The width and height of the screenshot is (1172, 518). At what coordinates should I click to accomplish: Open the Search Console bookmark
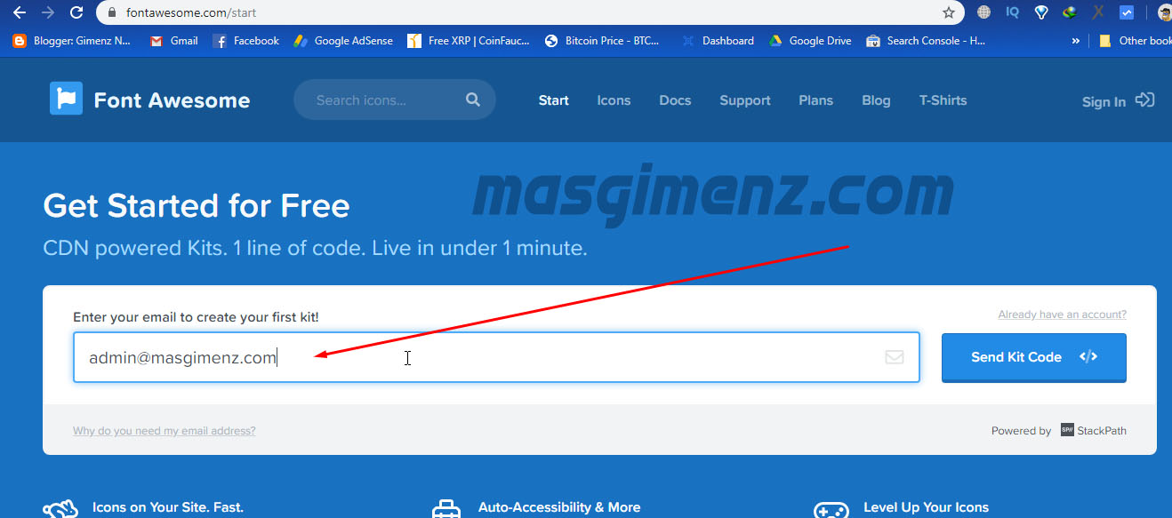(x=926, y=41)
